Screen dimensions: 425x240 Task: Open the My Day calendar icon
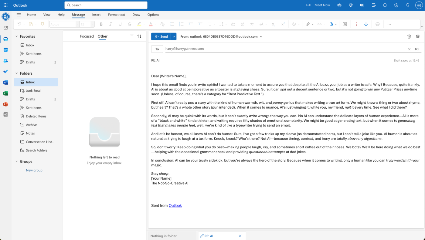coord(374,5)
